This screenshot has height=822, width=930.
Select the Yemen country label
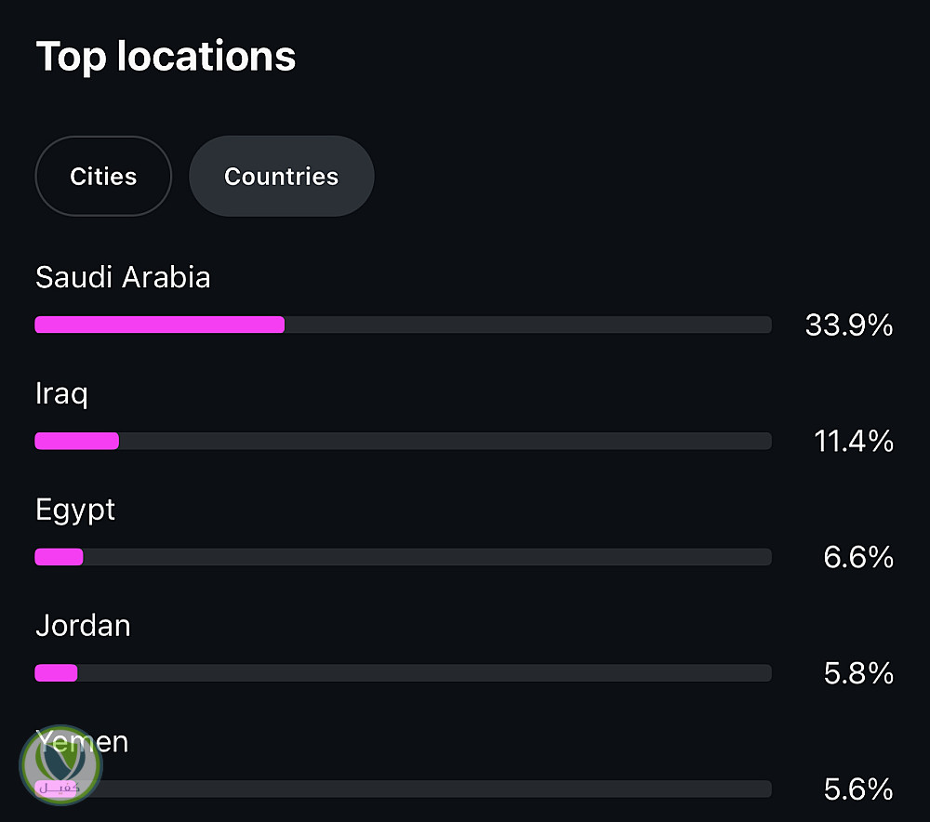click(x=82, y=741)
